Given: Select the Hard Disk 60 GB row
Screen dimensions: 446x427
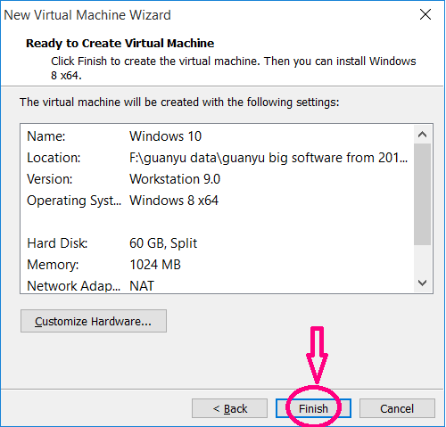Looking at the screenshot, I should [x=217, y=243].
